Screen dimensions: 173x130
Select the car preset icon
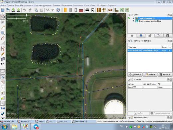click(87, 10)
